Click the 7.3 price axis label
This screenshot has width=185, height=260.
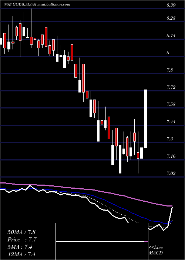point(170,139)
